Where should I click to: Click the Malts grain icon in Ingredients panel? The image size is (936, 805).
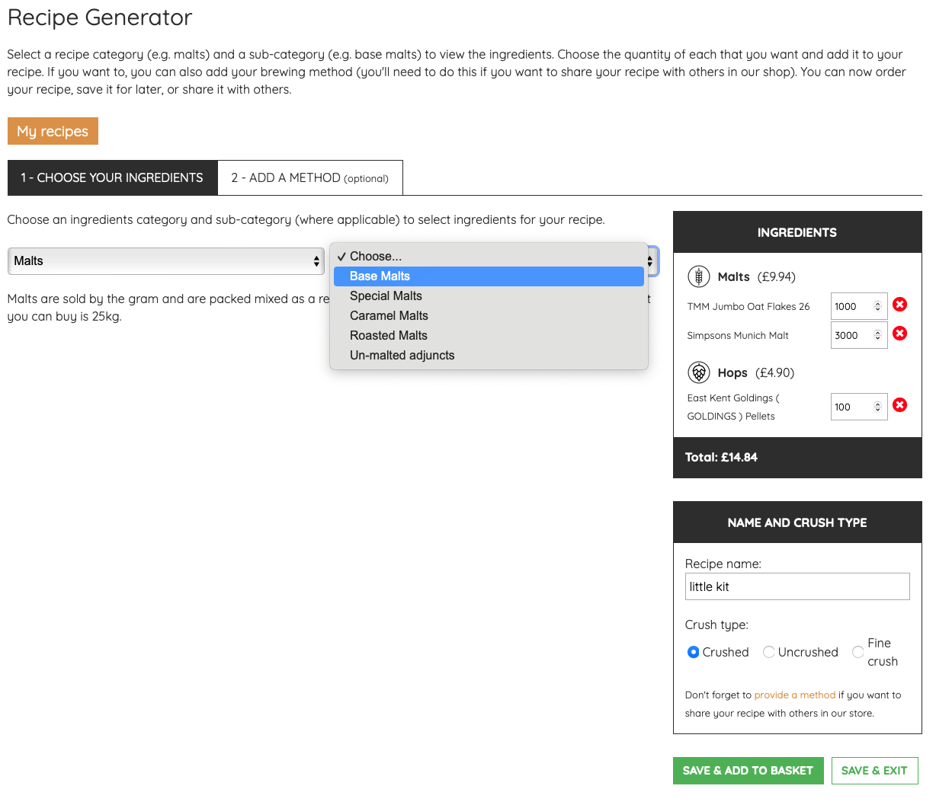pyautogui.click(x=699, y=276)
